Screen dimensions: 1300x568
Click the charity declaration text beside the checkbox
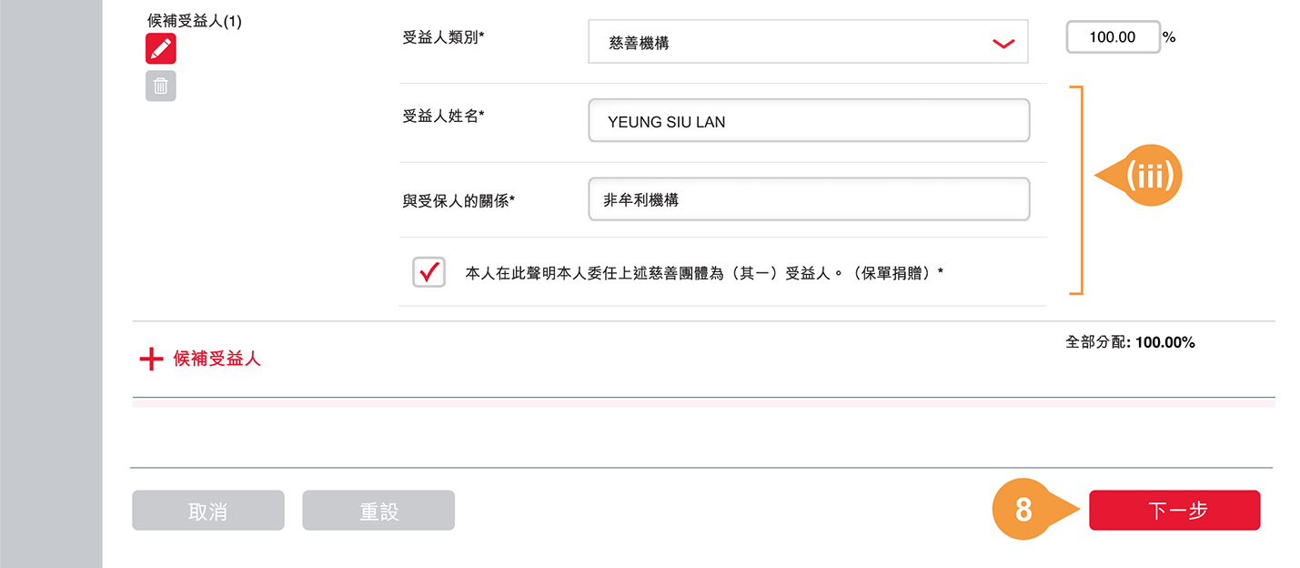(703, 272)
